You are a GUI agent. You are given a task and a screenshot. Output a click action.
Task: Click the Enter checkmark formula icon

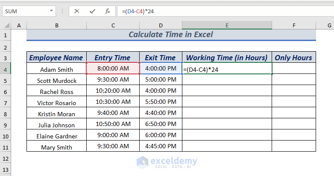(92, 11)
